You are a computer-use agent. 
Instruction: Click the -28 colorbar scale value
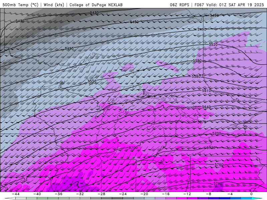coord(101,194)
